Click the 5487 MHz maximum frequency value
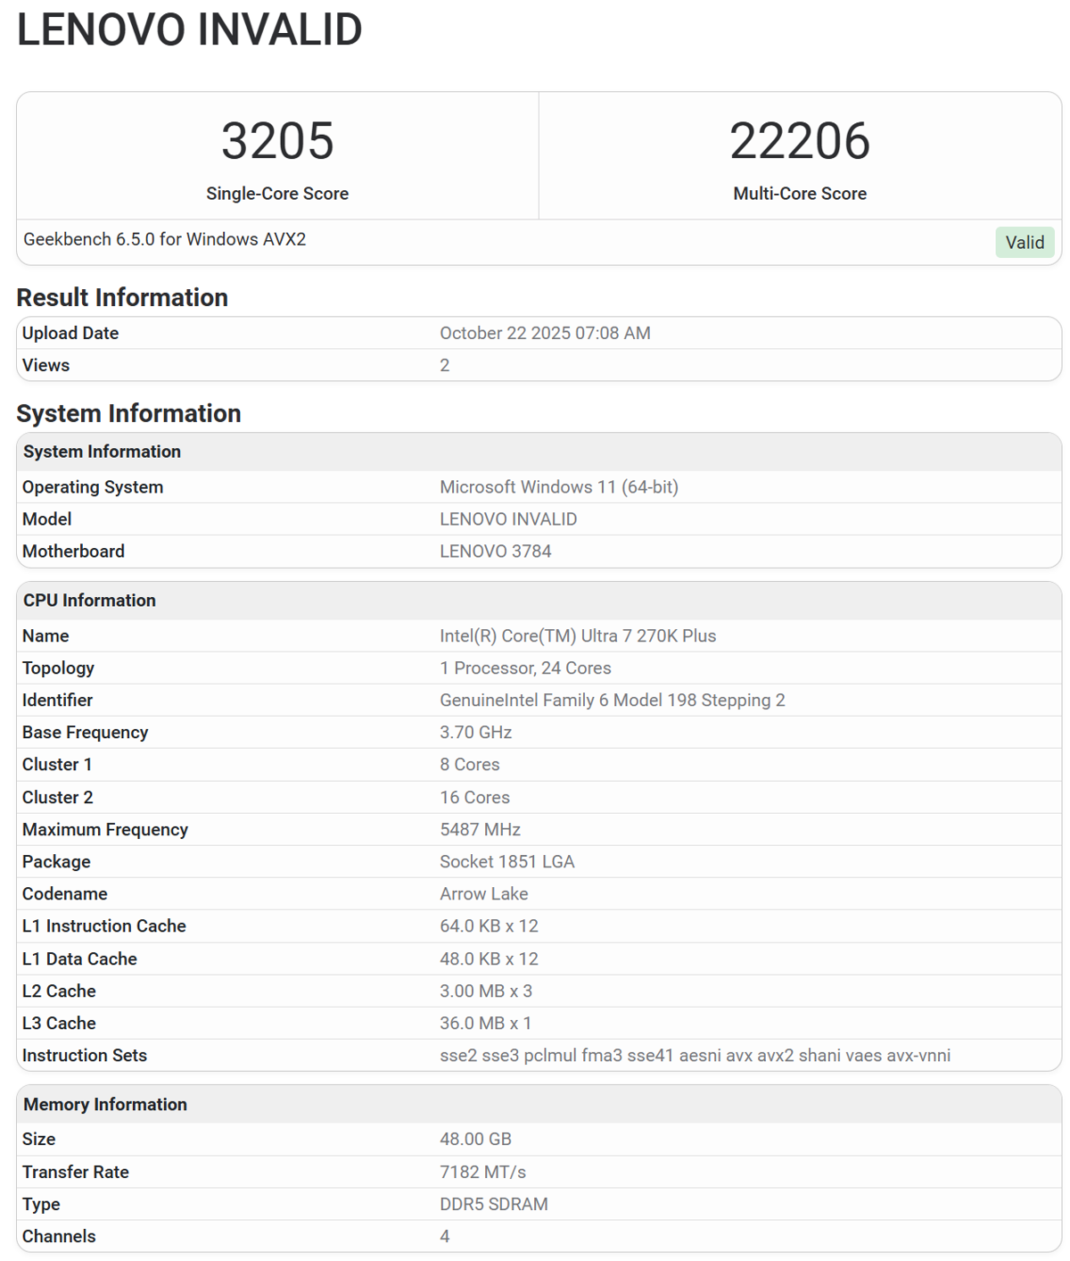This screenshot has width=1070, height=1261. pos(480,830)
